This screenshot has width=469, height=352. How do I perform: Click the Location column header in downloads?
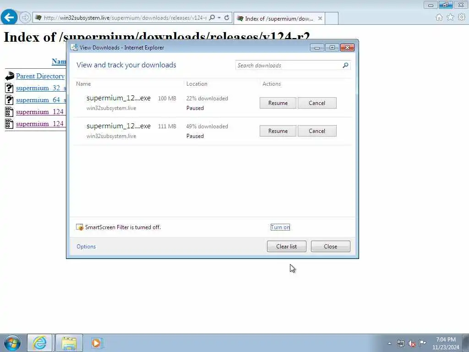[x=197, y=84]
